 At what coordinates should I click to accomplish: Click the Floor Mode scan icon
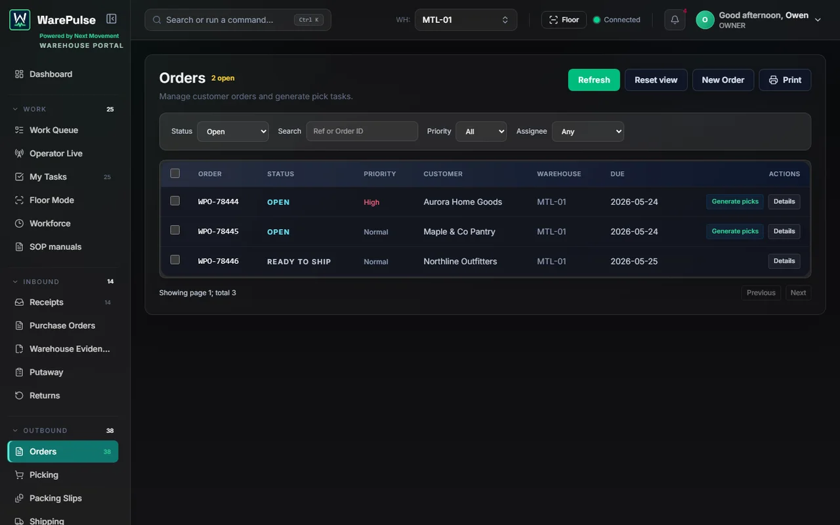pos(19,200)
